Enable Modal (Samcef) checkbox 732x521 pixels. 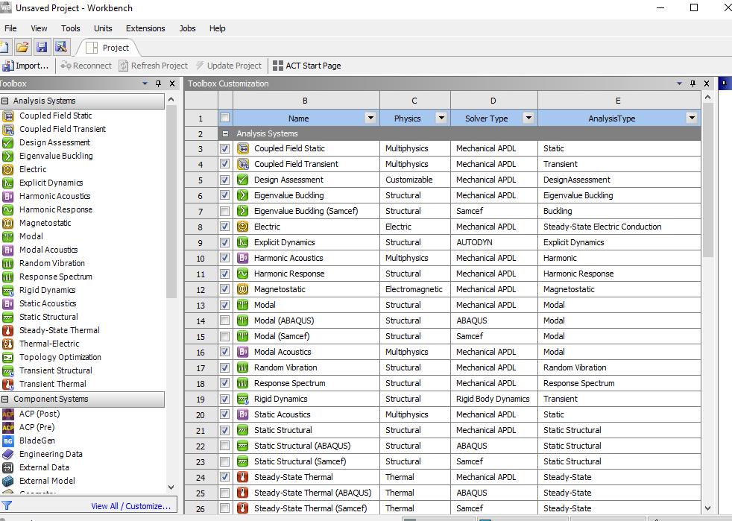[224, 336]
